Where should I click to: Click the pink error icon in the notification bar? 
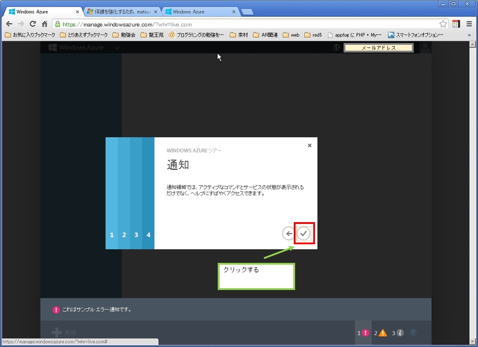point(56,310)
